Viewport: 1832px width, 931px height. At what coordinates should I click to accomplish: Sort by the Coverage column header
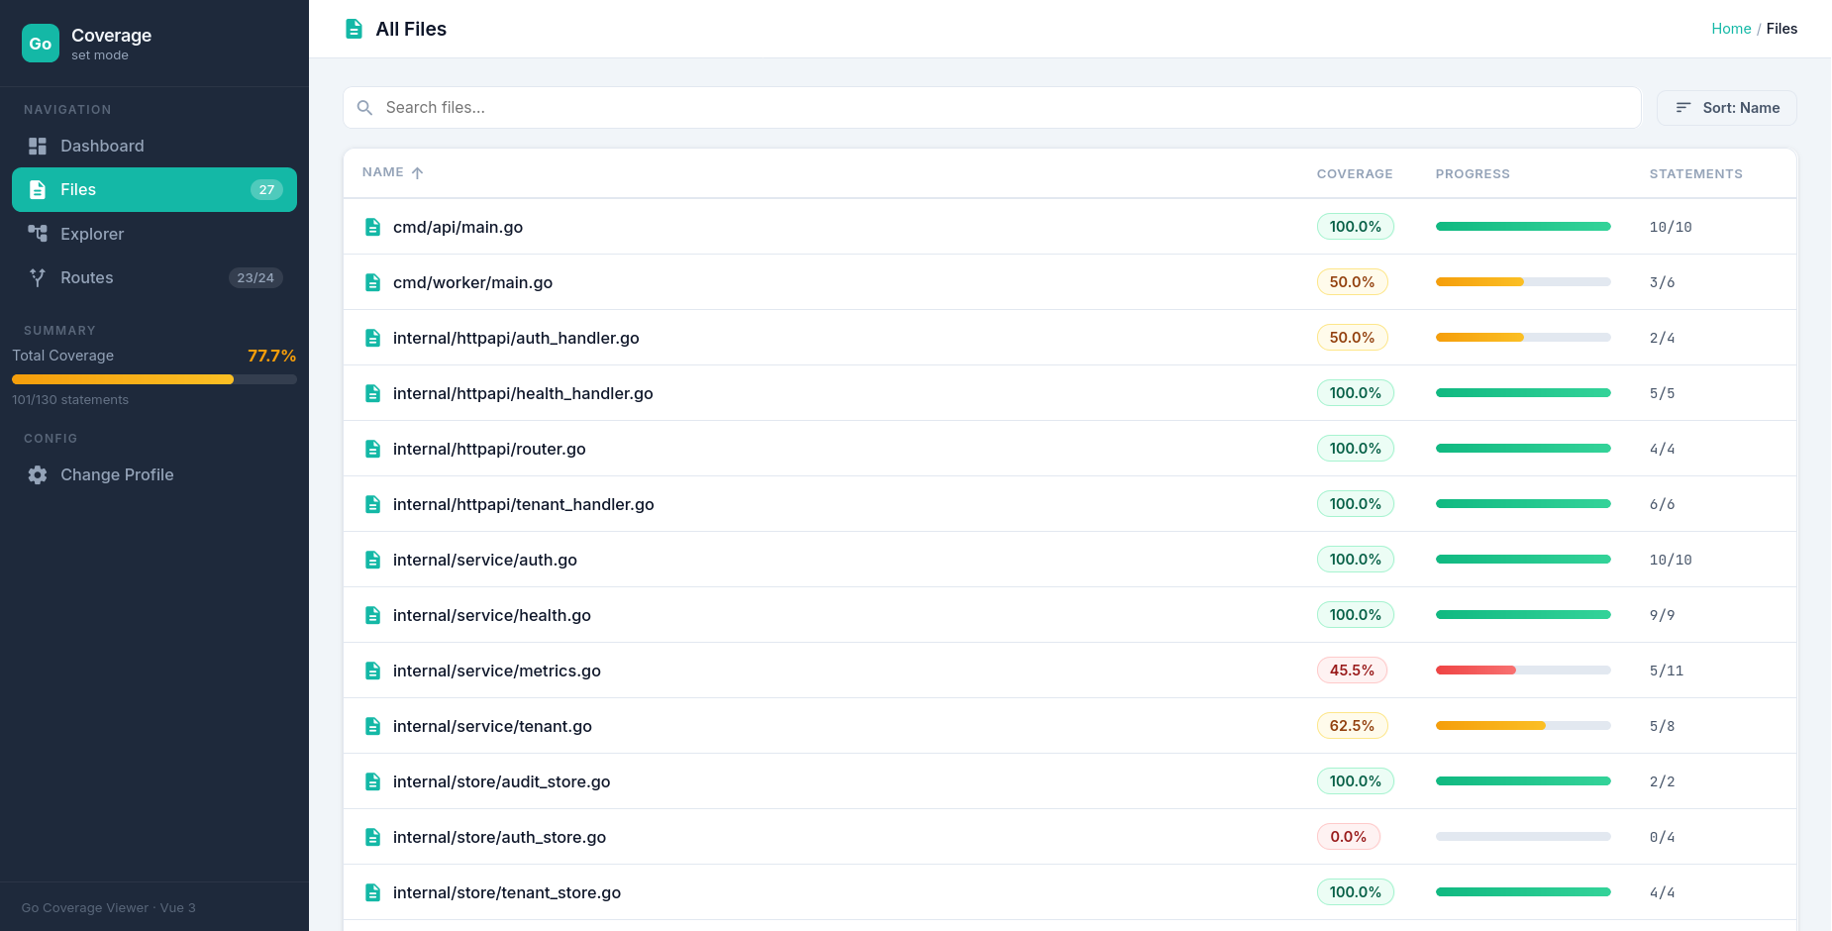coord(1354,174)
